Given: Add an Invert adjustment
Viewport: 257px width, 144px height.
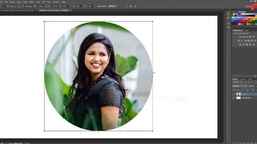Looking at the screenshot, I should coord(240,44).
